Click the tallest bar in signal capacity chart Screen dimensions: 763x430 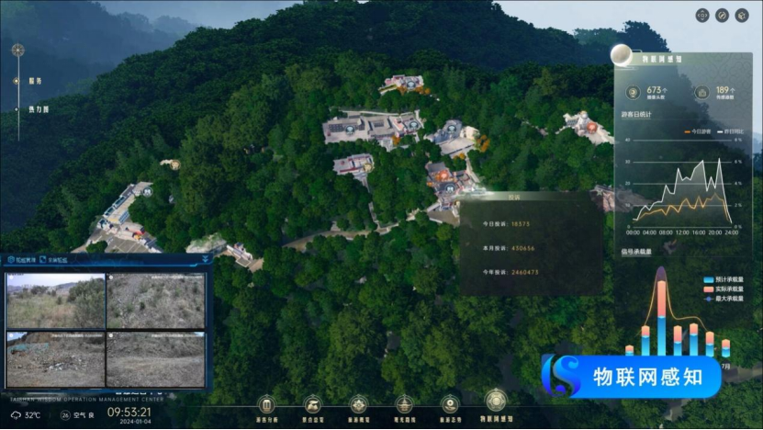tap(661, 318)
